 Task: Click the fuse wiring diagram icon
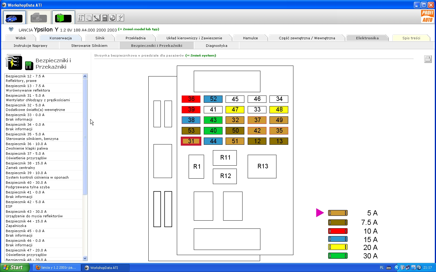point(14,62)
